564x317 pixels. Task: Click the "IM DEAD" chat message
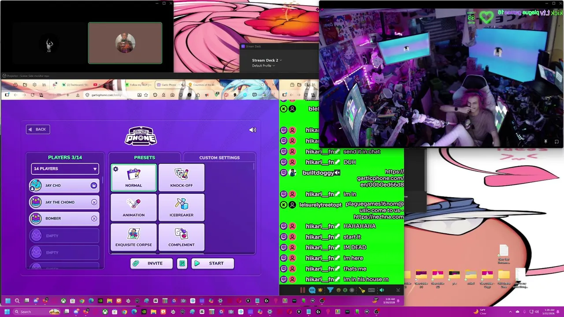(x=355, y=247)
